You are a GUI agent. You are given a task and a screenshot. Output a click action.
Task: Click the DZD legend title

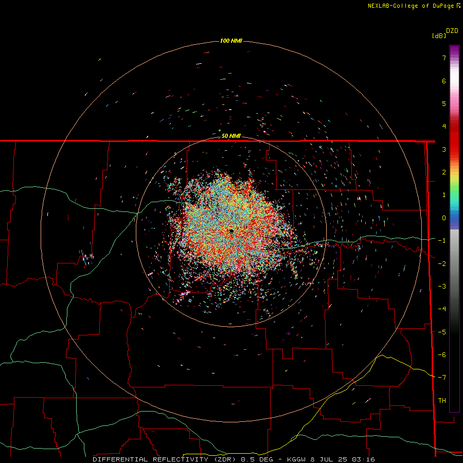click(x=452, y=31)
